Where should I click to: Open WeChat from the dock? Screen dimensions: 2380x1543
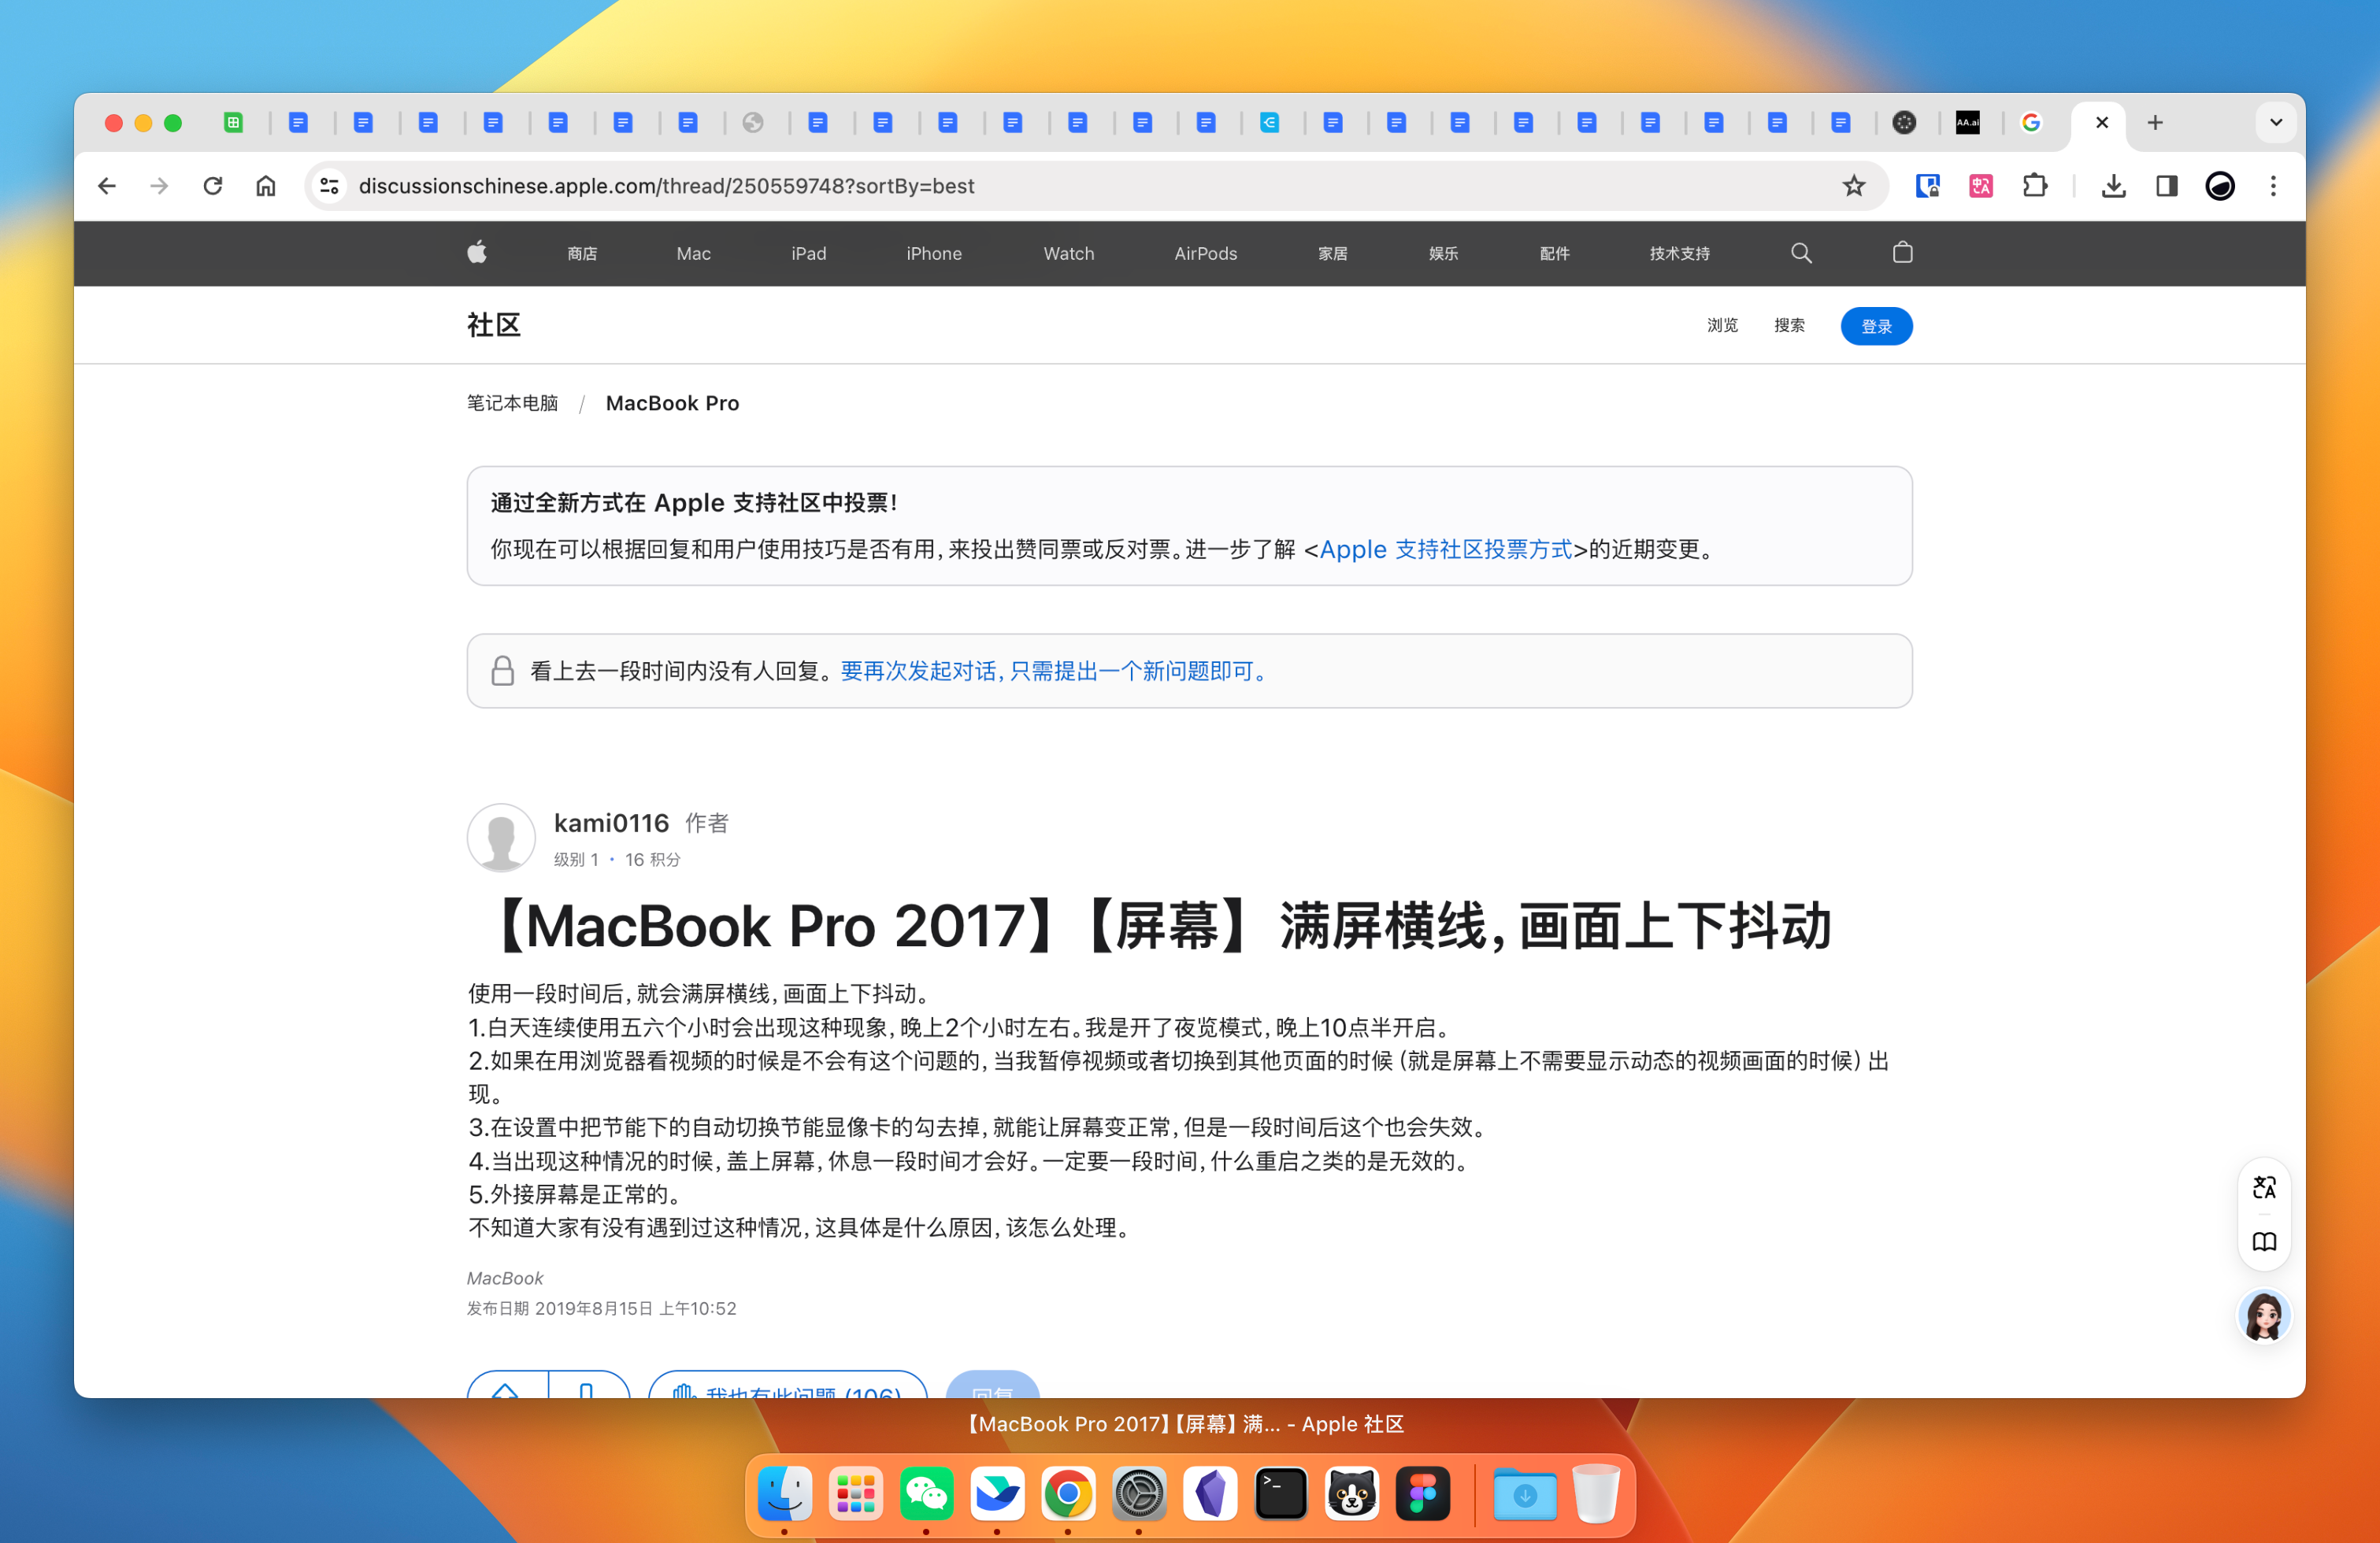[x=926, y=1493]
